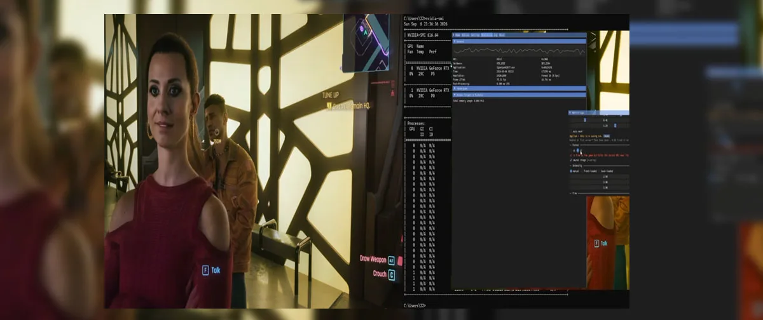This screenshot has height=320, width=763.
Task: Select the highlighted Statistics tab
Action: 486,35
